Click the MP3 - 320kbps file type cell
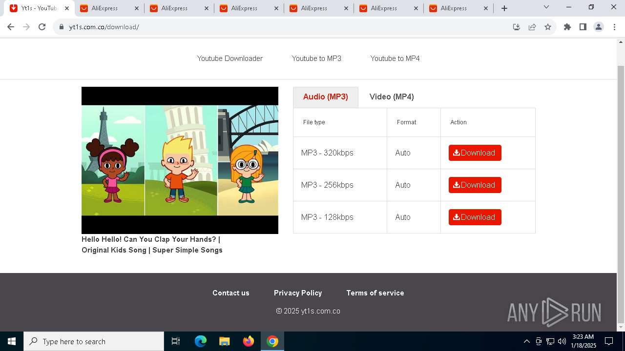 pos(340,153)
